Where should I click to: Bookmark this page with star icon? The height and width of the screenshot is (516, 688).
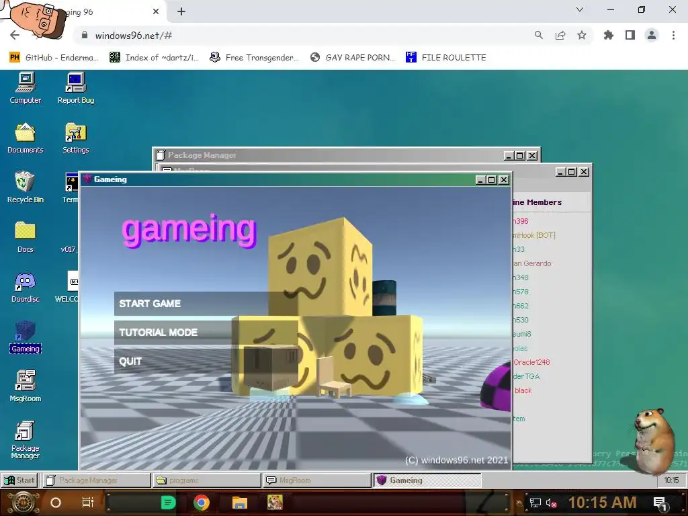pos(582,36)
